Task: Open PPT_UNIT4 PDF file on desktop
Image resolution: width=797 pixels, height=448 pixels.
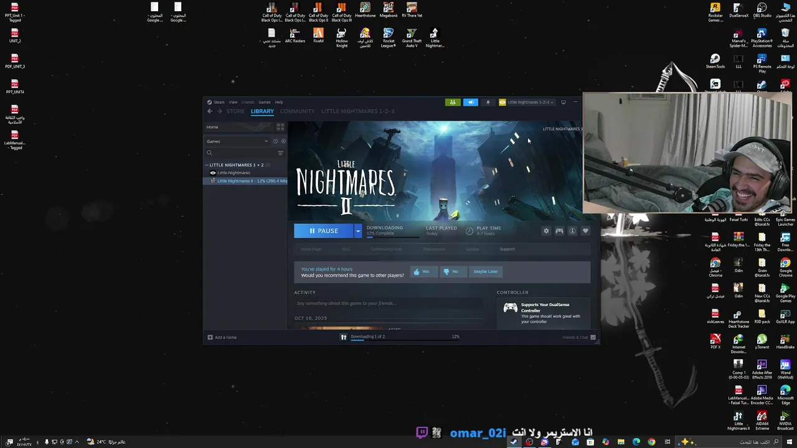Action: [x=15, y=86]
